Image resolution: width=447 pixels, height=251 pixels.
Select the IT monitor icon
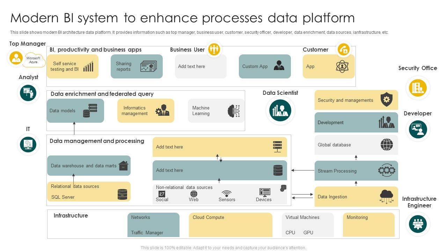coord(28,144)
